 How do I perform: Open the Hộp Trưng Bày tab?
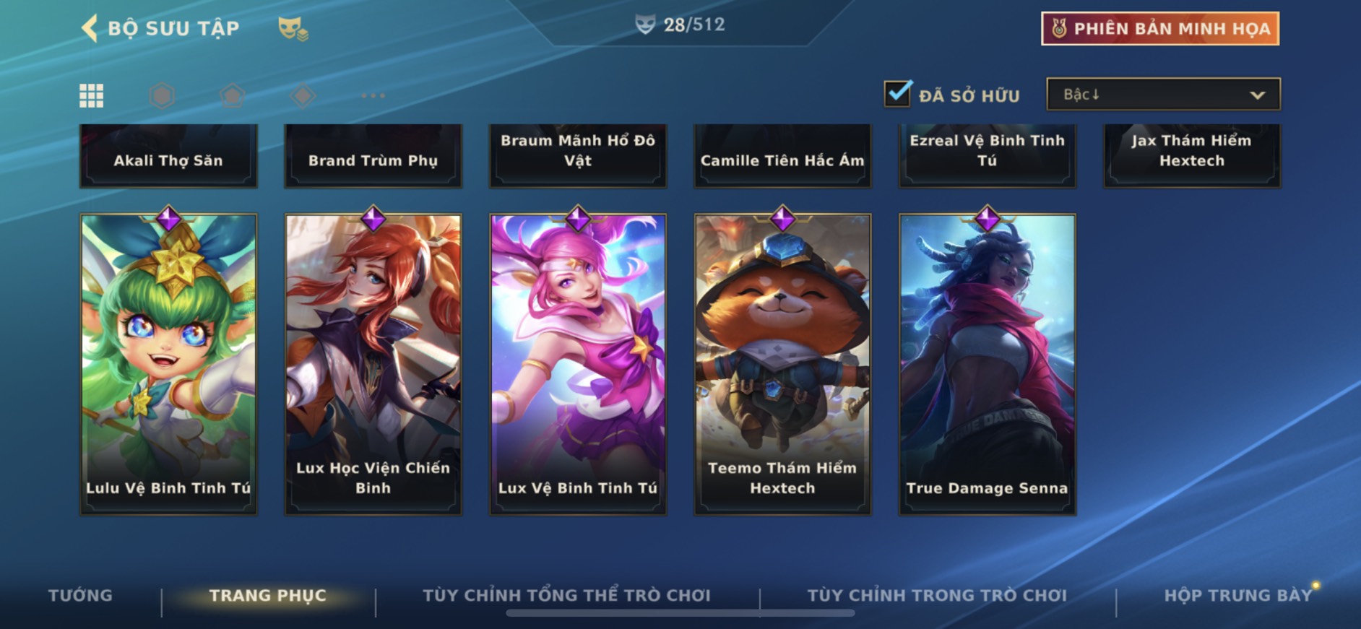[1238, 596]
